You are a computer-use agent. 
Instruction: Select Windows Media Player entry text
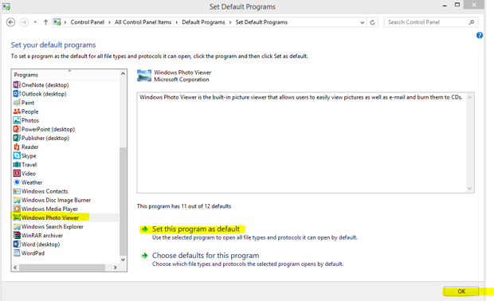[x=49, y=209]
